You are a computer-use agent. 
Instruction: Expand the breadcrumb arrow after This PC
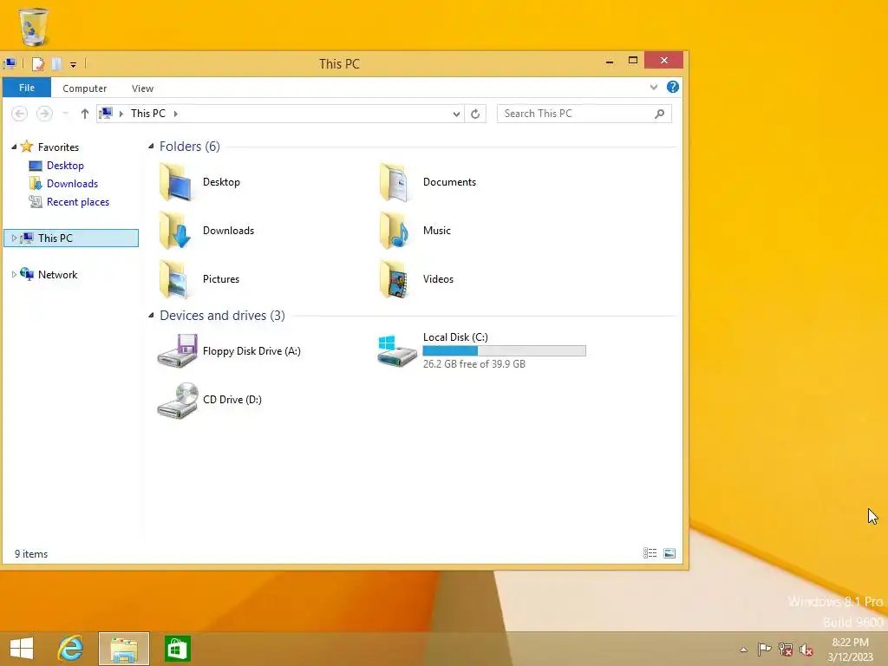click(175, 114)
